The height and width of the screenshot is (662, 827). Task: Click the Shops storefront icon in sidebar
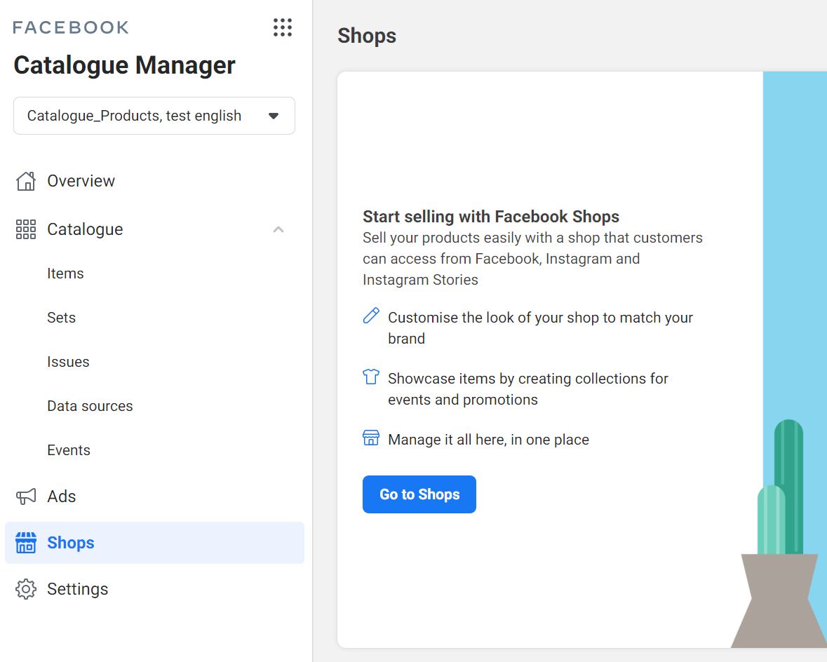pyautogui.click(x=26, y=543)
